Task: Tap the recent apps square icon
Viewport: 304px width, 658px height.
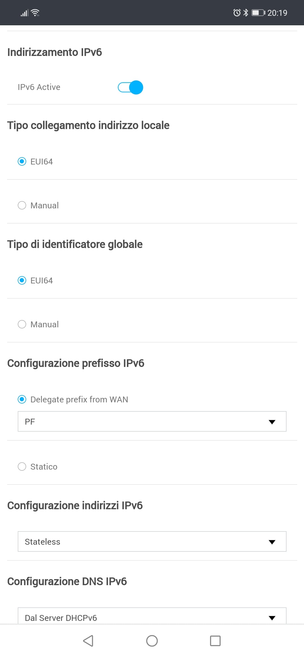Action: click(215, 641)
